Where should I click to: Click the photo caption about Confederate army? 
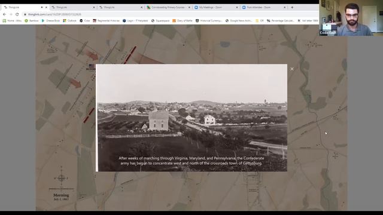pos(191,161)
